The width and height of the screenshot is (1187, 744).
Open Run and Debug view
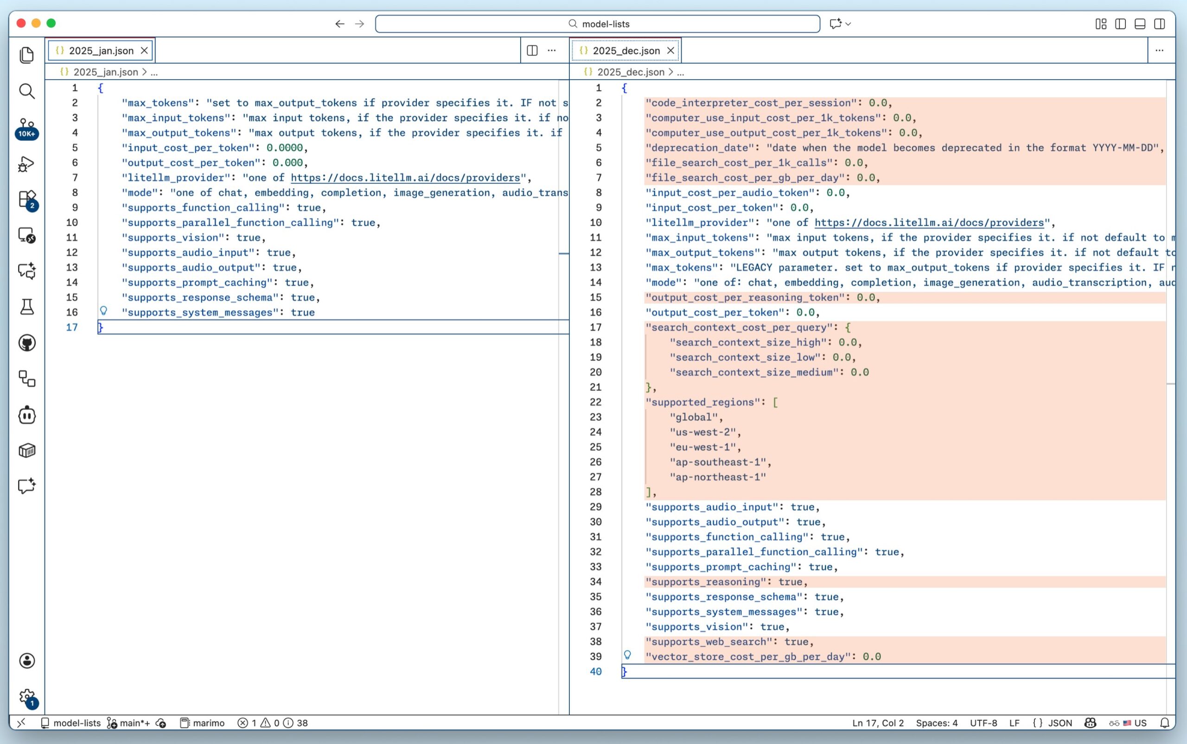pyautogui.click(x=26, y=164)
